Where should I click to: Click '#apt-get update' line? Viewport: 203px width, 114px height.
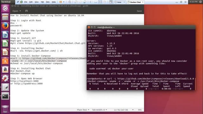coord(20,33)
